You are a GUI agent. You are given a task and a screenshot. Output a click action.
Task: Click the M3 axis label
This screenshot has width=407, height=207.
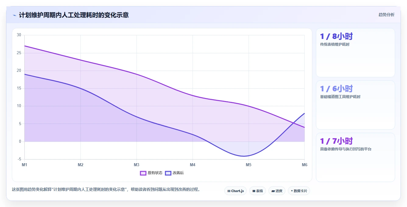tap(136, 165)
